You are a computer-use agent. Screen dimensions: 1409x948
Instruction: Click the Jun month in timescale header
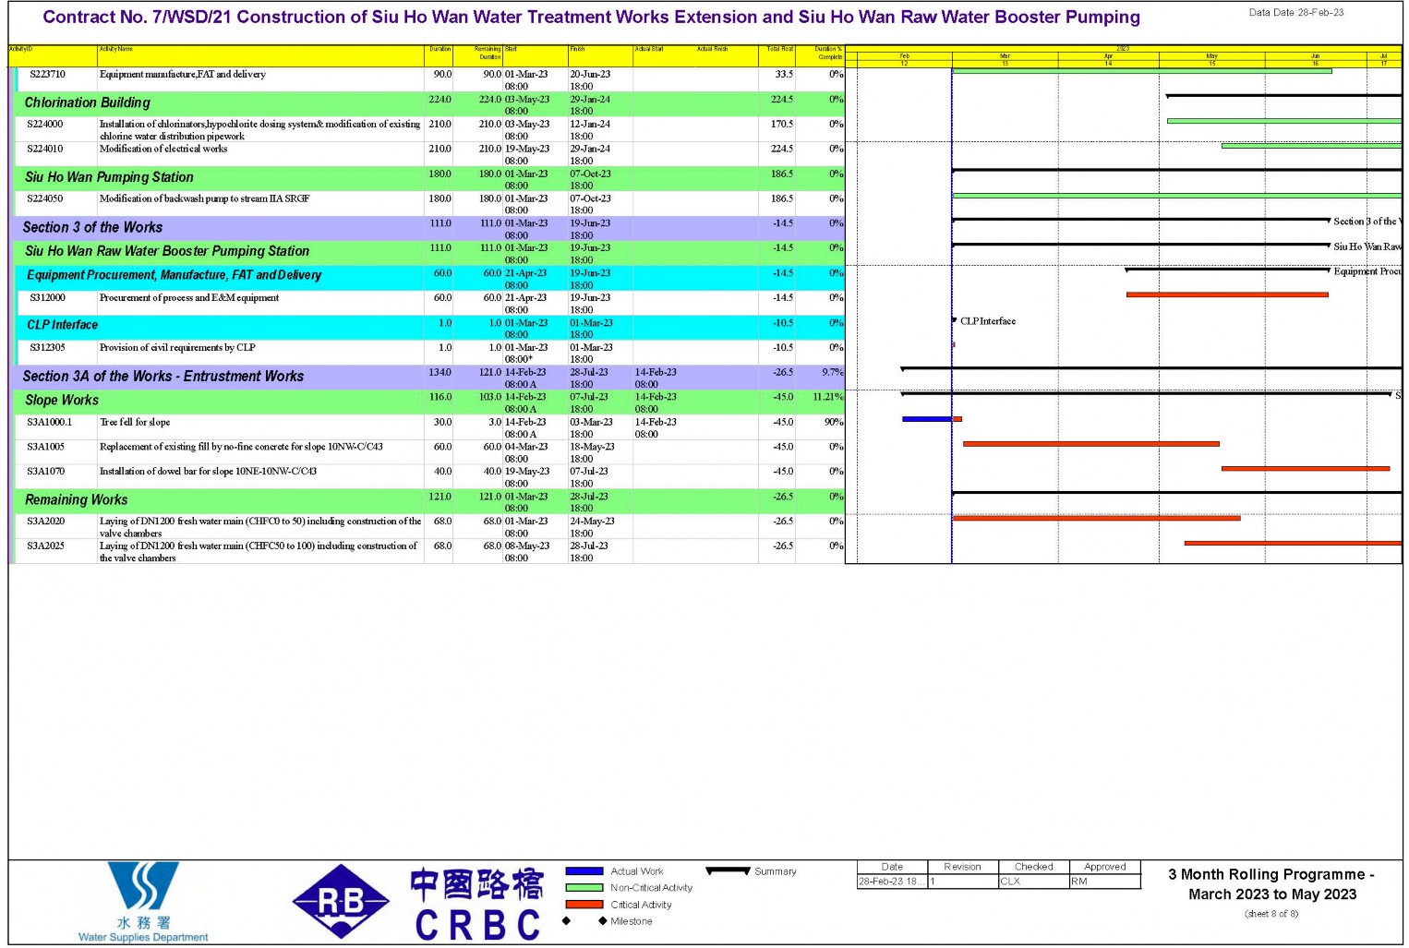pos(1315,60)
